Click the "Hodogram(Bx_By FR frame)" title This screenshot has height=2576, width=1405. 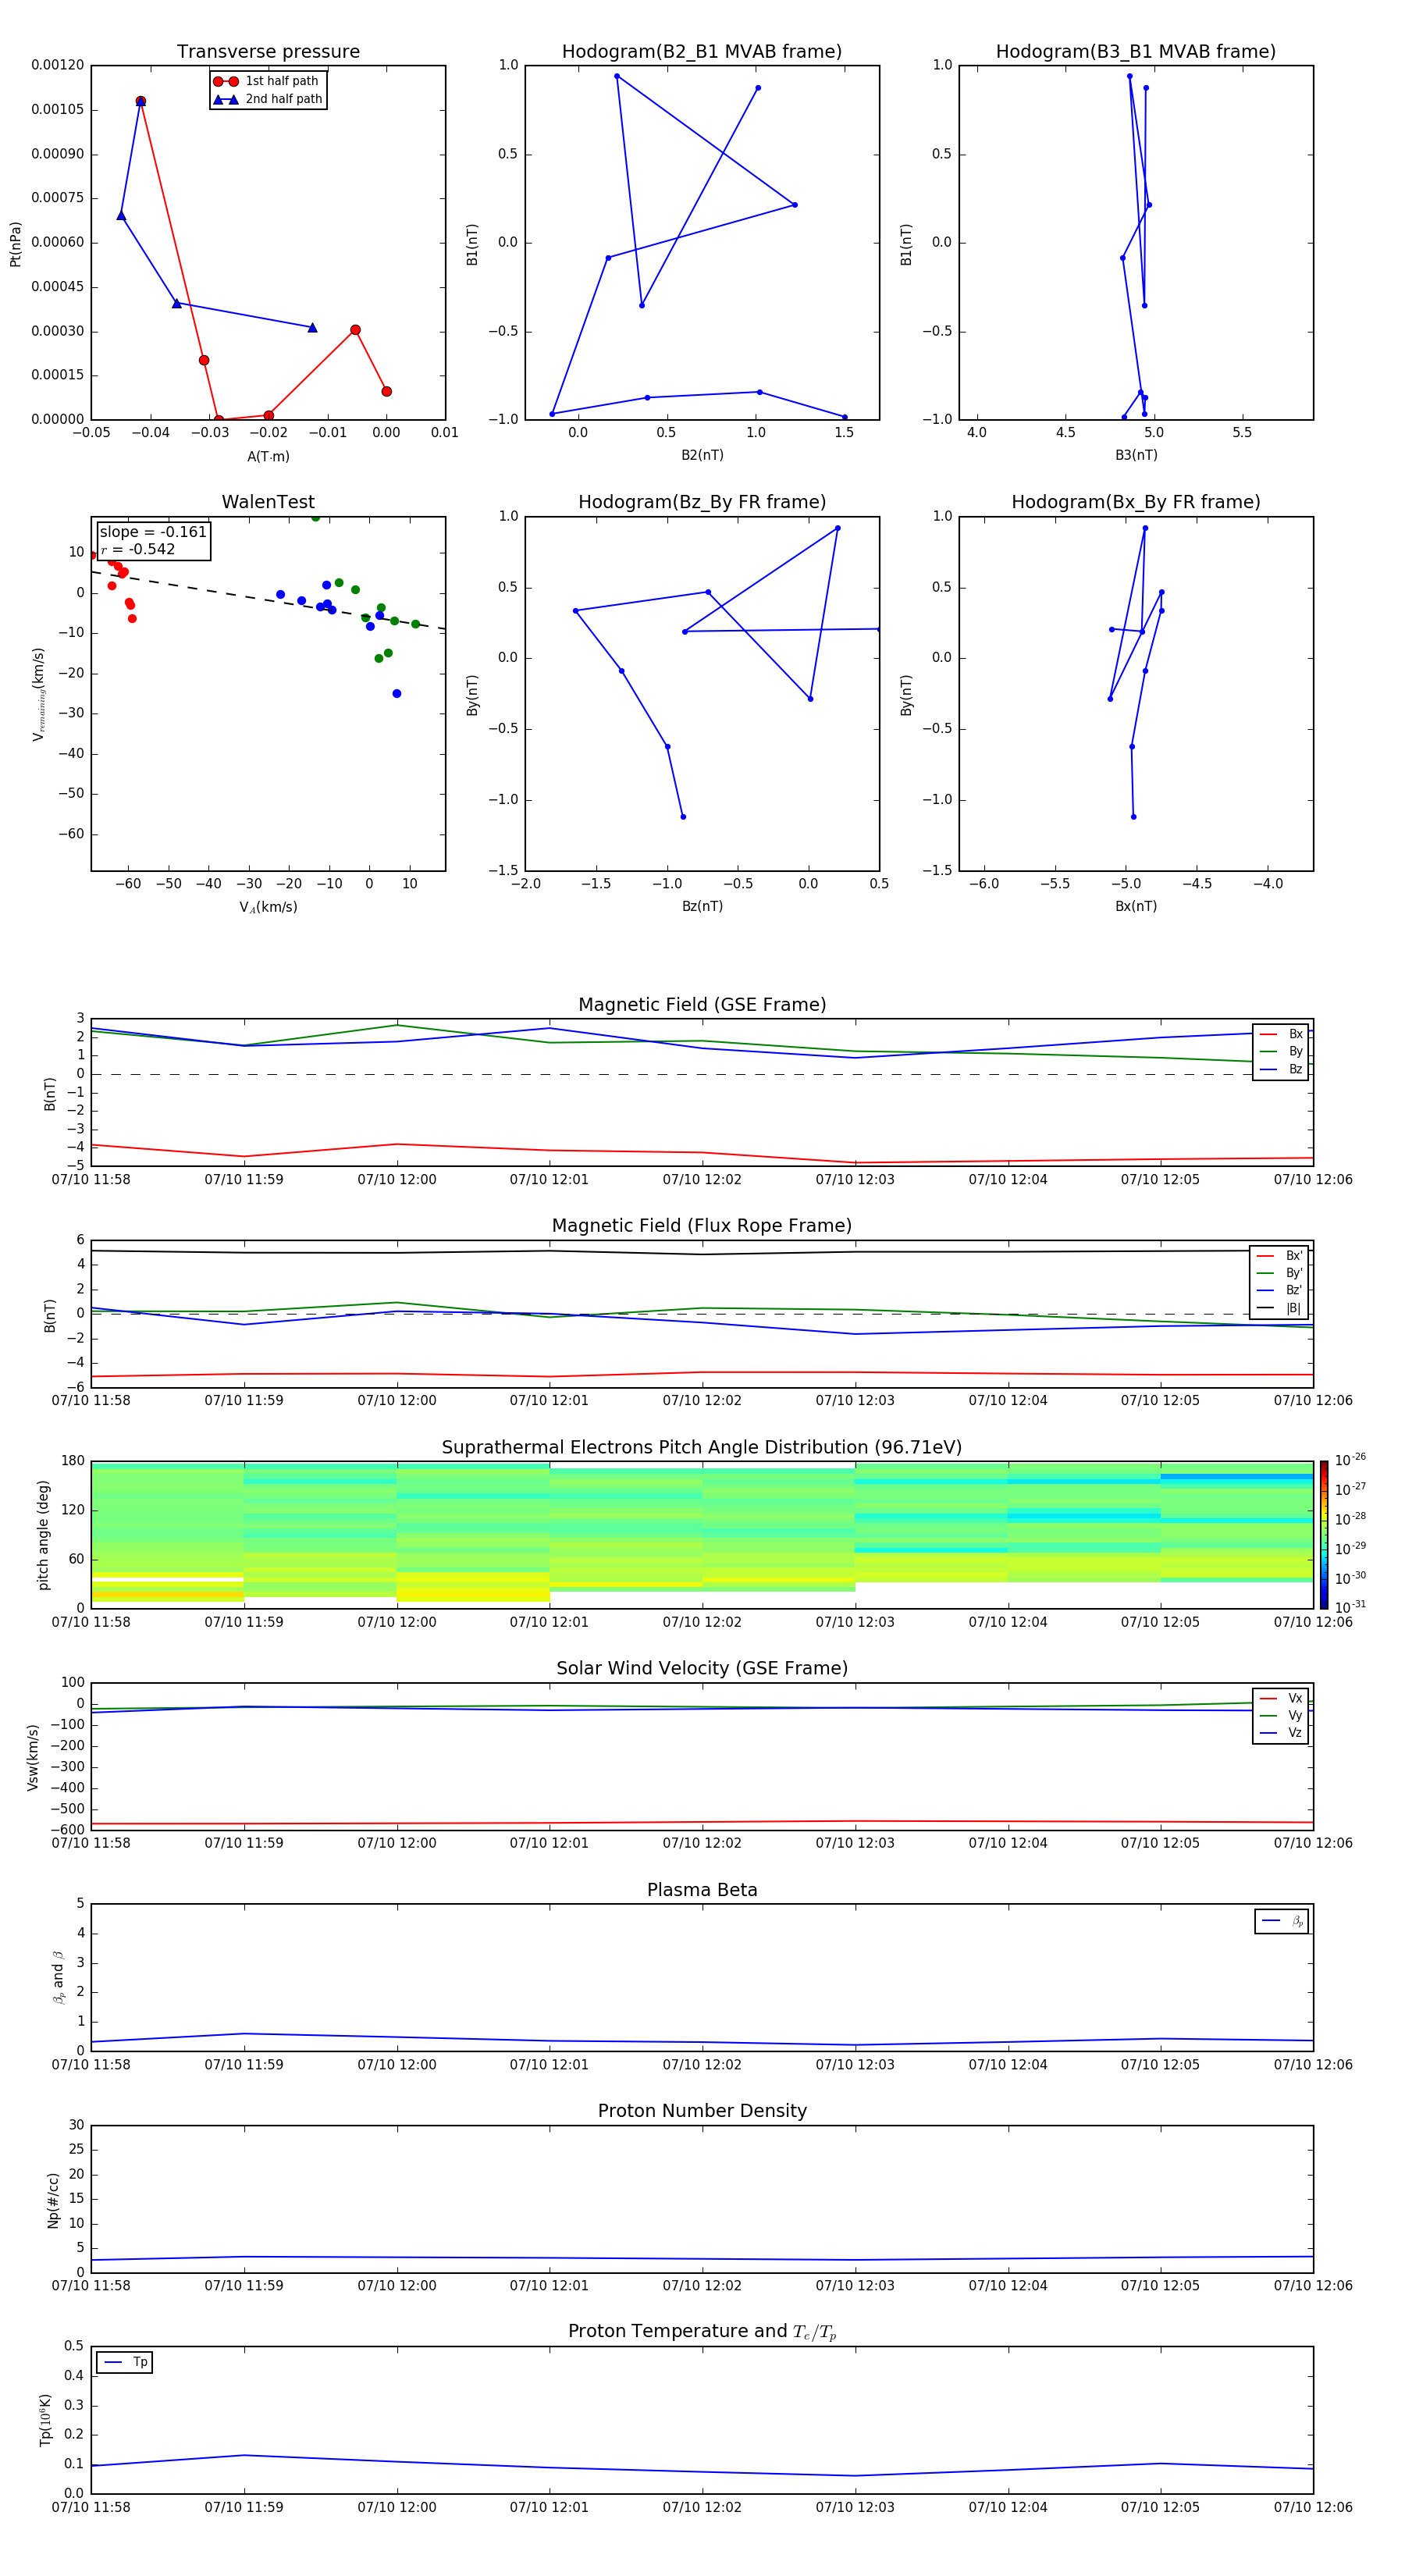click(1136, 502)
